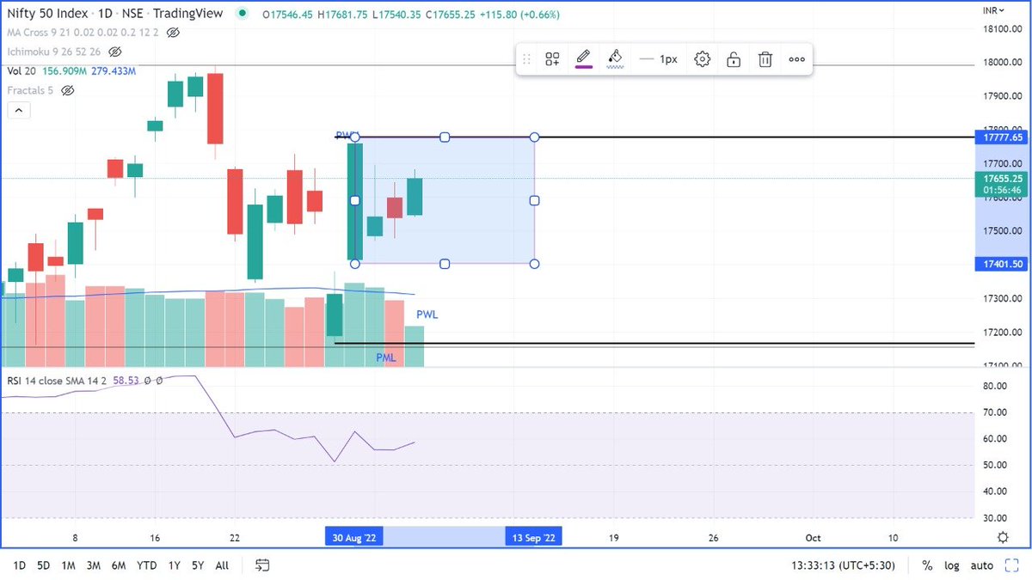This screenshot has height=580, width=1032.
Task: Open the Go to date calendar icon
Action: [x=262, y=565]
